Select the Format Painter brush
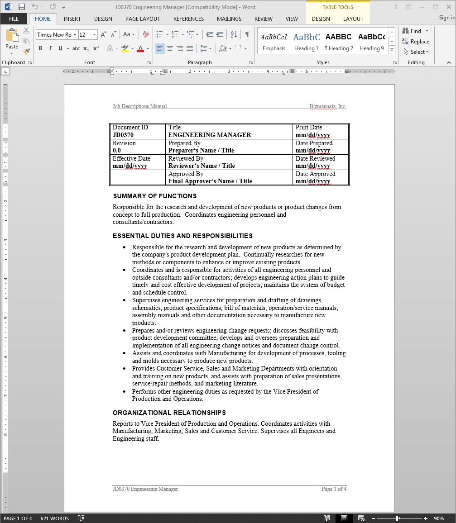The height and width of the screenshot is (523, 456). (x=26, y=52)
